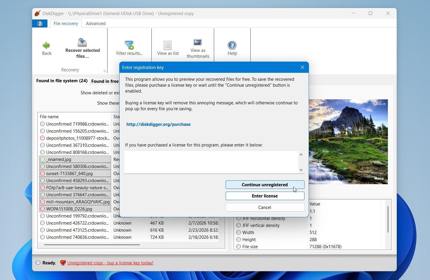The width and height of the screenshot is (430, 280).
Task: Click the license box scroll down arrow
Action: pos(301,170)
